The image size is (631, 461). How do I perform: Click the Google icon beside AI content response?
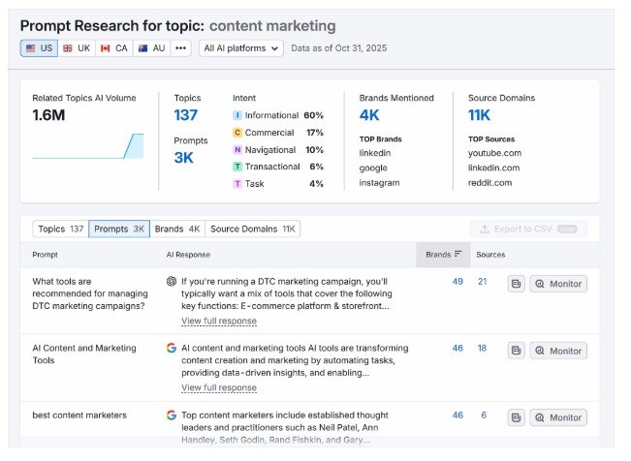click(172, 349)
